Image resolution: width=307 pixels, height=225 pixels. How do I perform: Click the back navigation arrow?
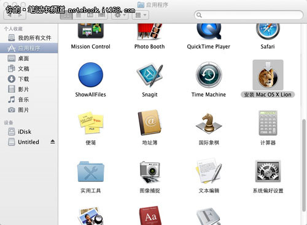pos(9,15)
